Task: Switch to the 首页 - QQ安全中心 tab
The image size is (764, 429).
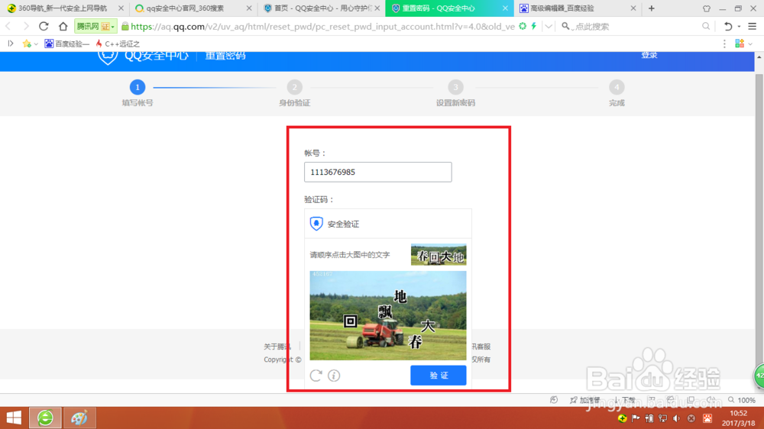Action: [x=317, y=8]
